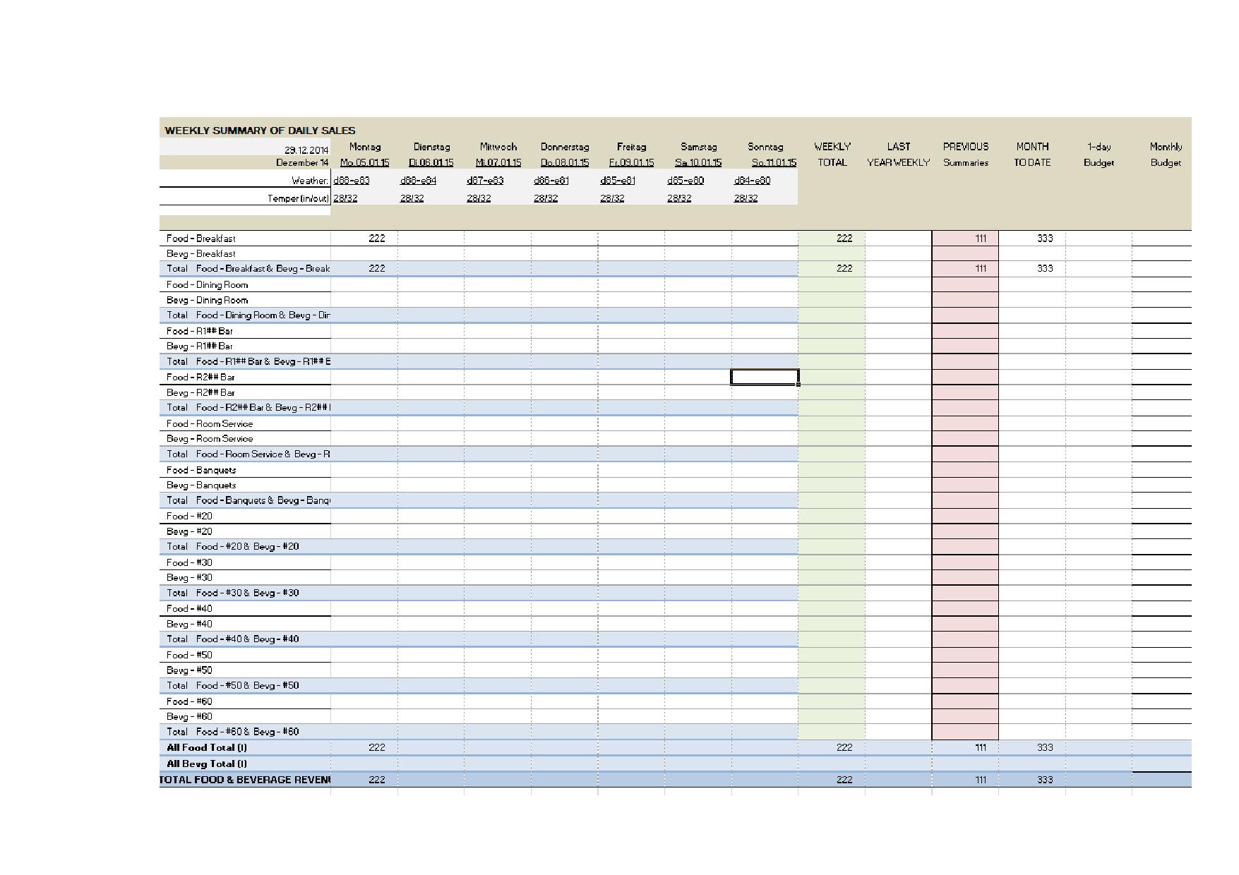Select the Monday weather value d88-e83

point(352,181)
